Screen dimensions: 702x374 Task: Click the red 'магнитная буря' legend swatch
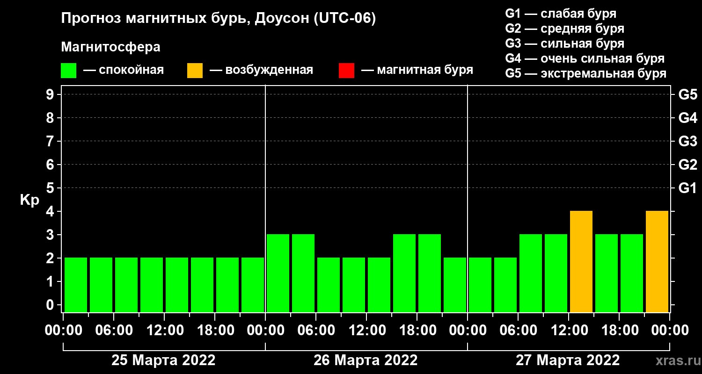pyautogui.click(x=346, y=71)
